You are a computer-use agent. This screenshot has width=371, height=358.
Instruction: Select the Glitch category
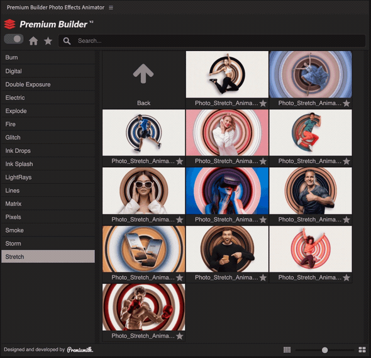(x=48, y=137)
